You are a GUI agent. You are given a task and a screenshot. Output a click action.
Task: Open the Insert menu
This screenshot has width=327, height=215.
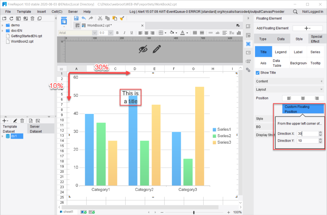[x=41, y=11]
